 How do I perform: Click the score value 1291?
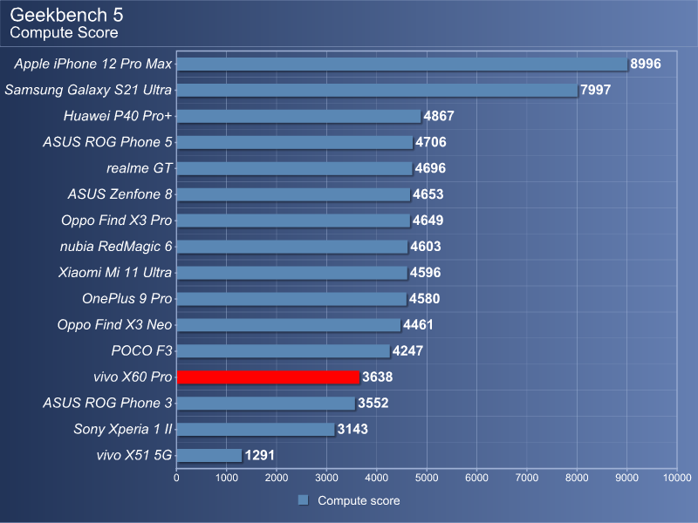click(x=259, y=455)
